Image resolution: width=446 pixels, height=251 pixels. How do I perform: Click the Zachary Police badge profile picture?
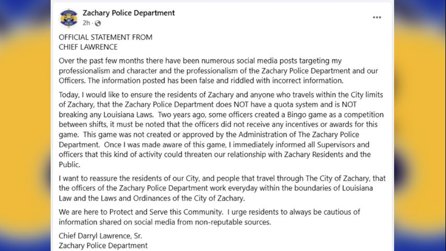(69, 18)
